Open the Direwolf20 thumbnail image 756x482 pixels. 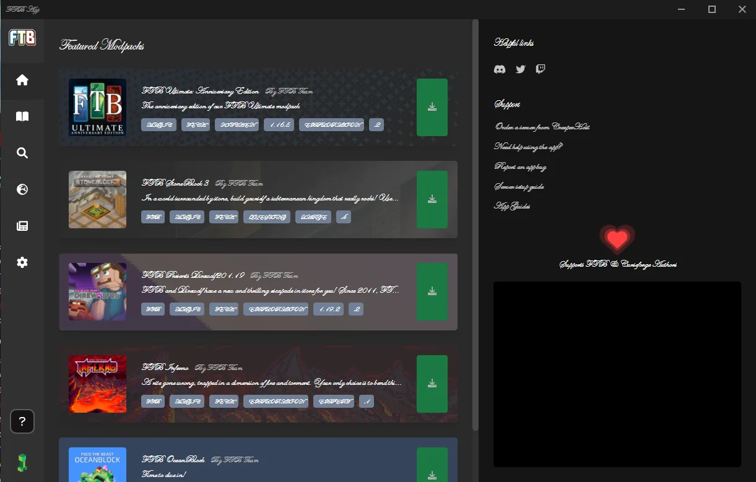[97, 291]
